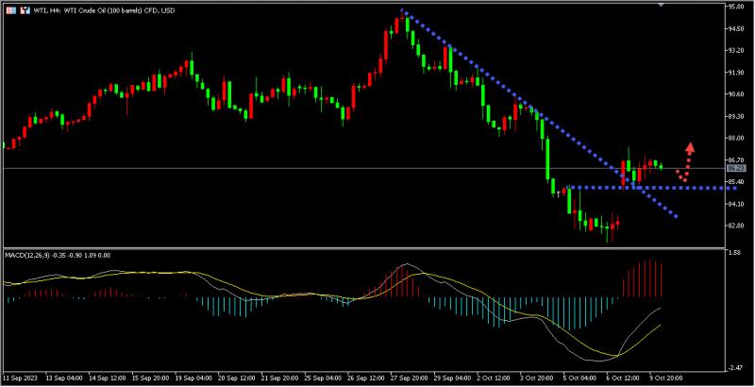Click the 9 Oct 20:00 time label

pos(666,379)
